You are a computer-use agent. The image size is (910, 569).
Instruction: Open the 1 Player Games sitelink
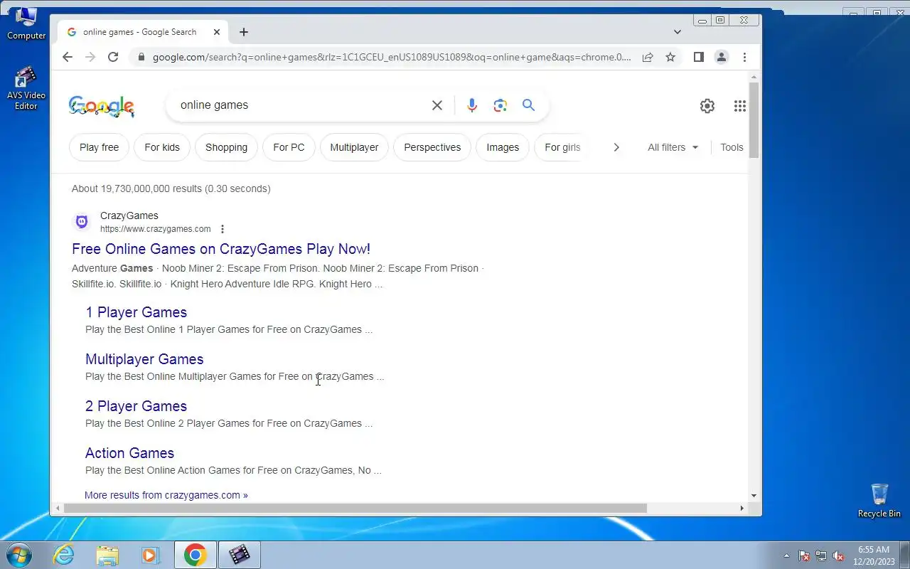point(136,312)
